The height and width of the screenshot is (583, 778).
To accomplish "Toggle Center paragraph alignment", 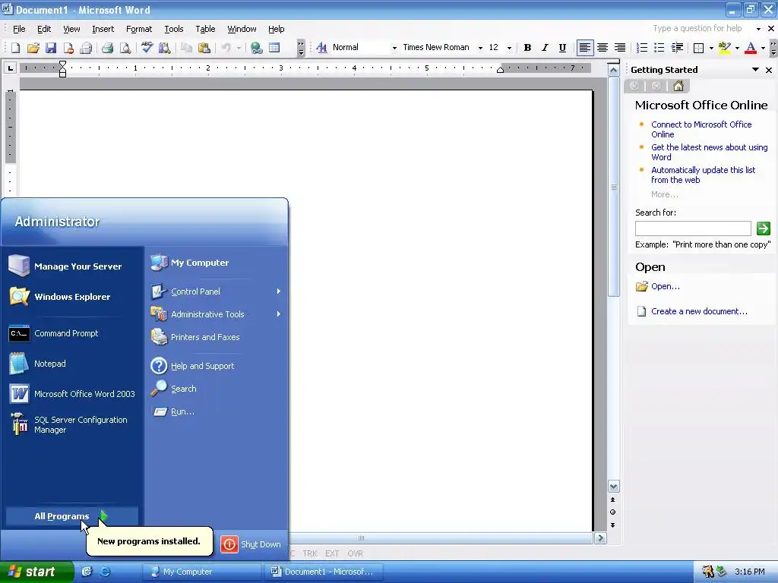I will click(x=602, y=48).
